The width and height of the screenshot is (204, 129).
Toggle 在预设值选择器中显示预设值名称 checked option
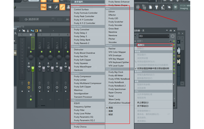click(x=154, y=68)
